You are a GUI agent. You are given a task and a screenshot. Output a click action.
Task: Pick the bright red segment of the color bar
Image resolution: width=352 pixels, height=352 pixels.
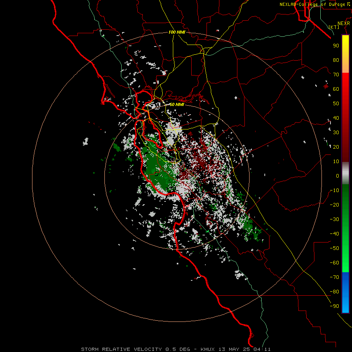pyautogui.click(x=345, y=82)
